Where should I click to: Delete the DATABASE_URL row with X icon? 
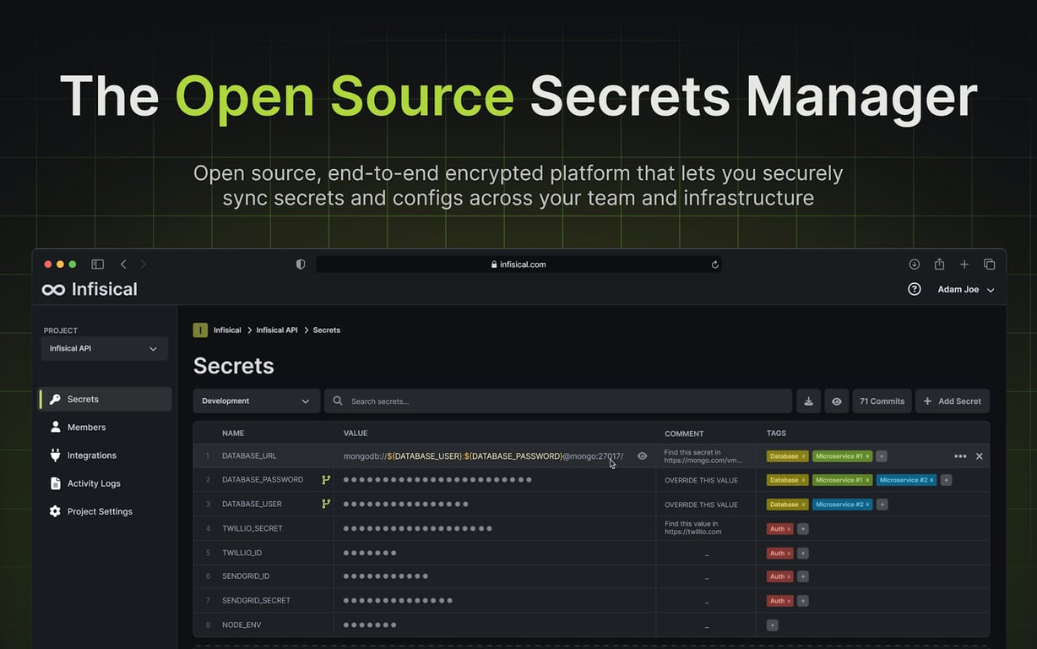point(980,456)
